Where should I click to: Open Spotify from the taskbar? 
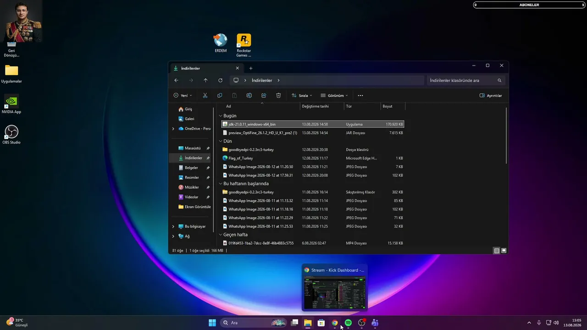point(348,323)
